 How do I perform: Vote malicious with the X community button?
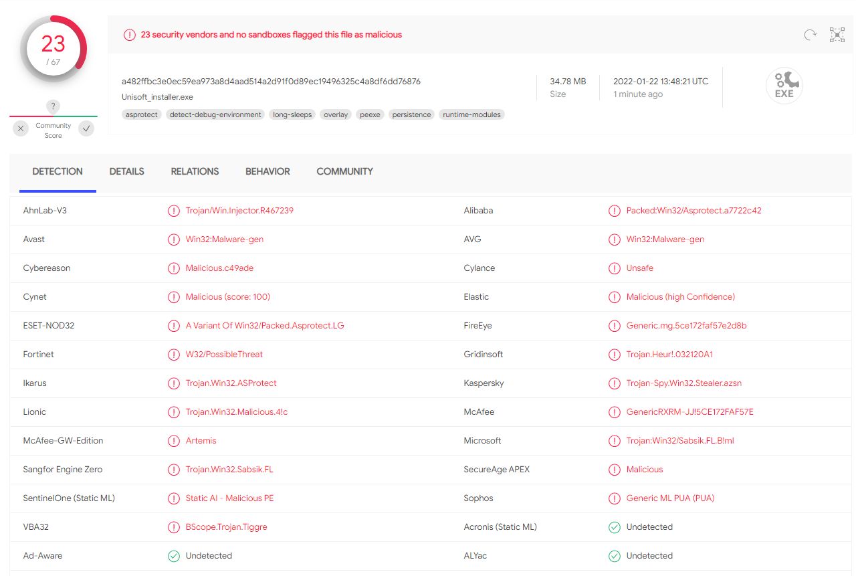click(x=21, y=128)
